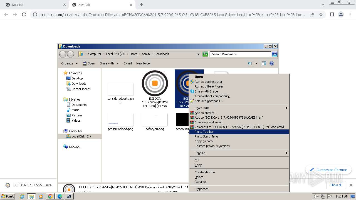The image size is (356, 200).
Task: Choose Run as different user
Action: tap(239, 86)
